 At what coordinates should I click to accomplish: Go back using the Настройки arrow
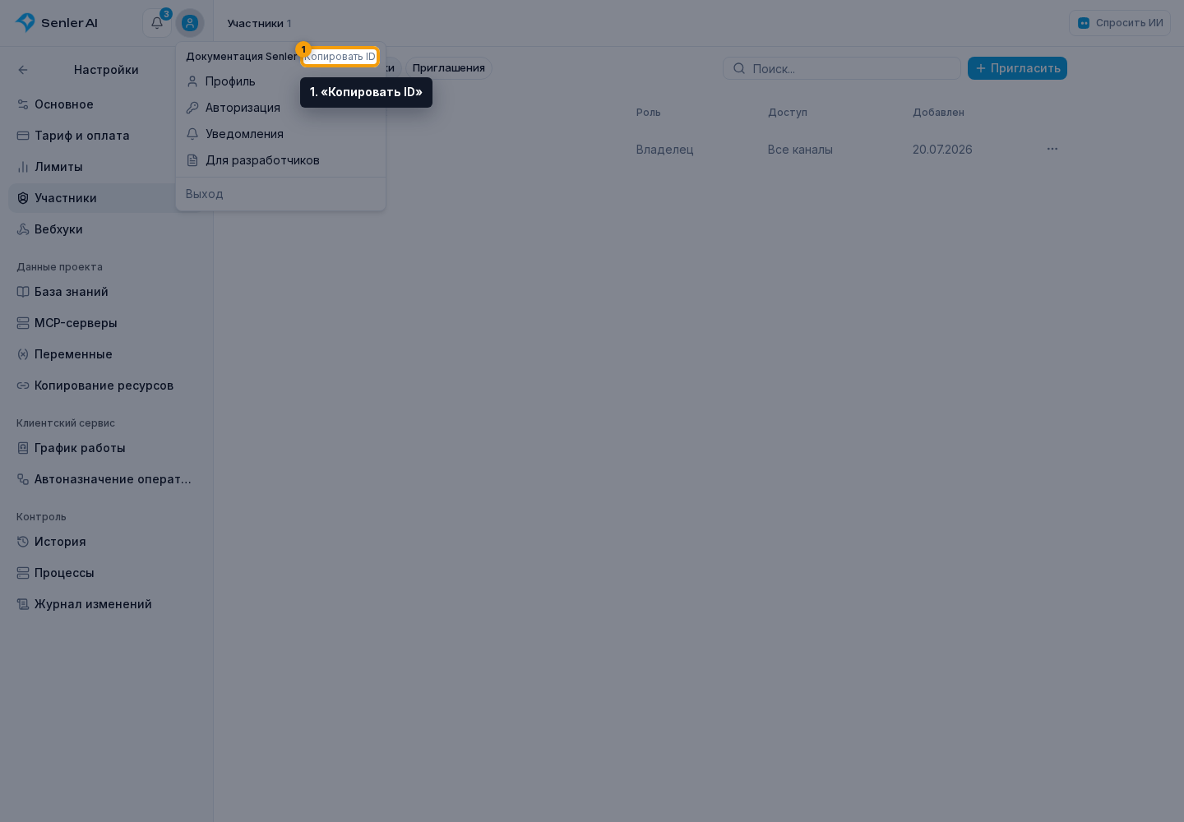pyautogui.click(x=23, y=70)
